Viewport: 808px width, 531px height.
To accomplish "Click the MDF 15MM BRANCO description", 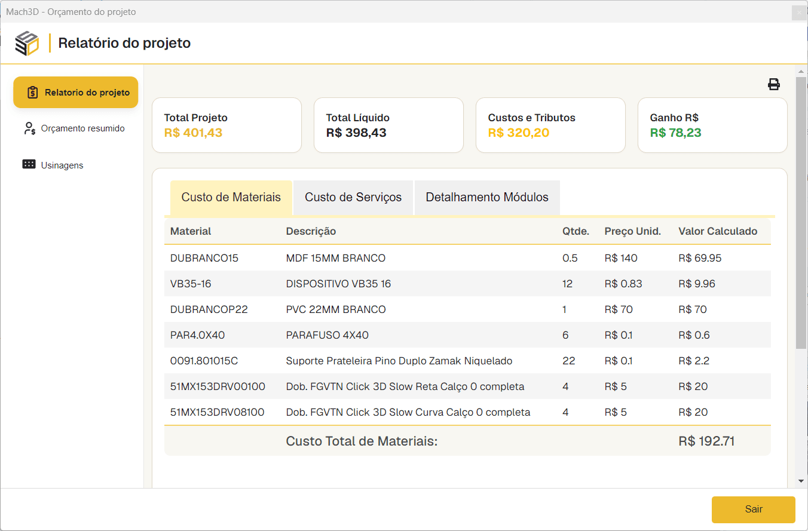I will tap(336, 258).
